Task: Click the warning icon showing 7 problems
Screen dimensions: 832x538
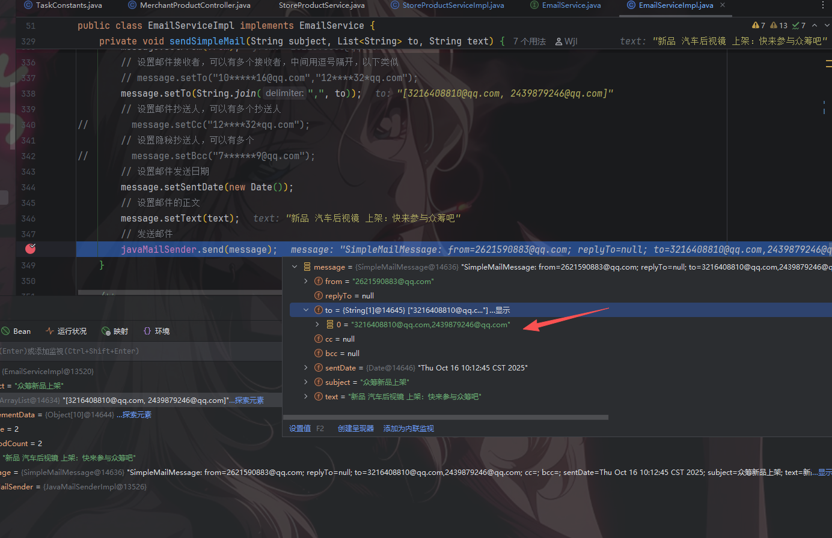Action: (x=758, y=26)
